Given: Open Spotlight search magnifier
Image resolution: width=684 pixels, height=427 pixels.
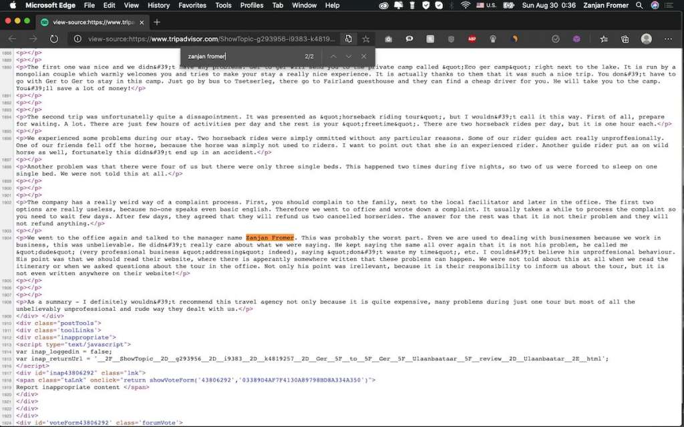Looking at the screenshot, I should (x=639, y=5).
